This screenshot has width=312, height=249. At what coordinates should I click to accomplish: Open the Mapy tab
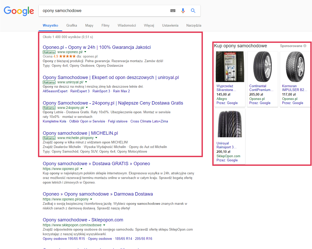(89, 25)
